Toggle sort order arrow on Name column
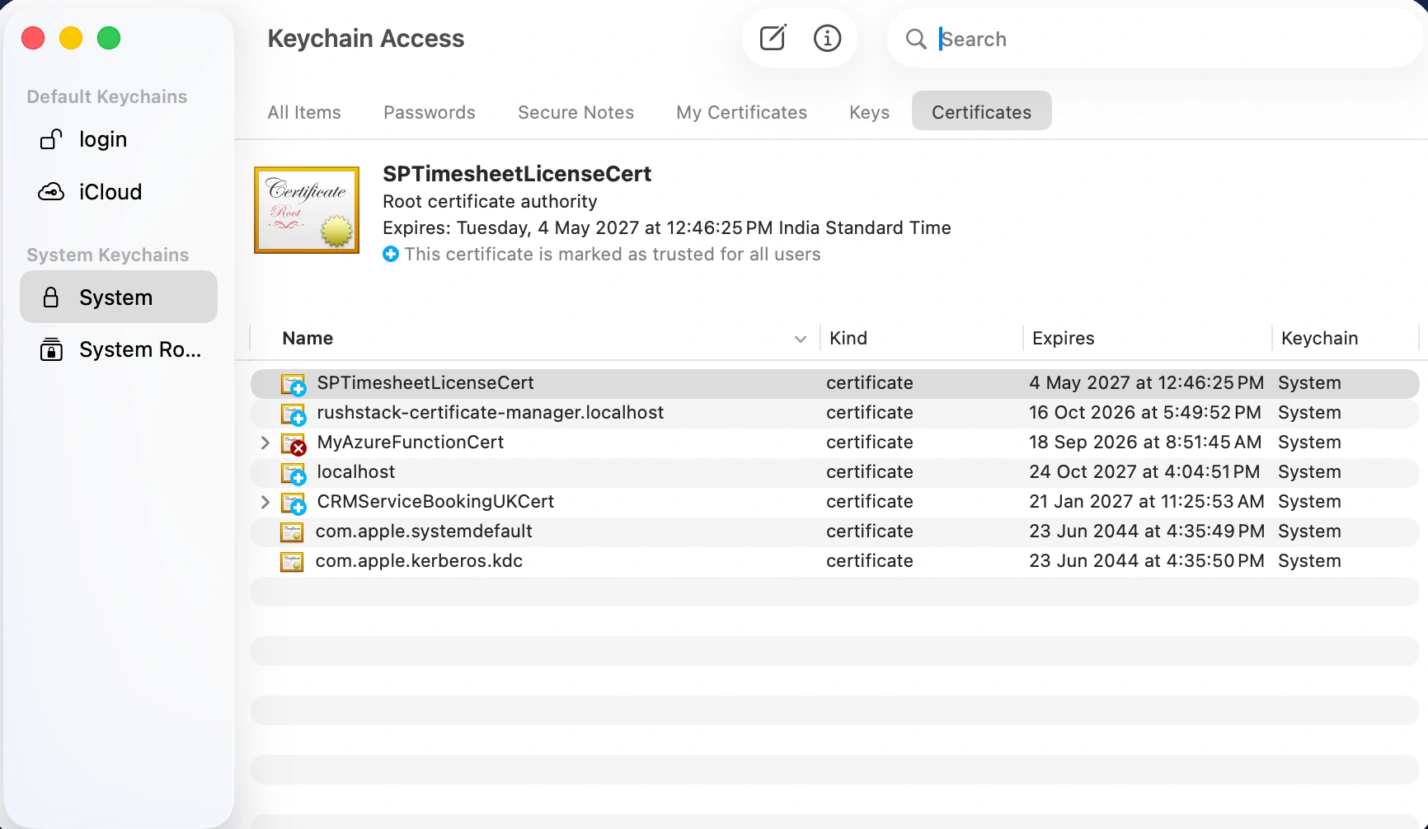The height and width of the screenshot is (829, 1428). [x=800, y=339]
